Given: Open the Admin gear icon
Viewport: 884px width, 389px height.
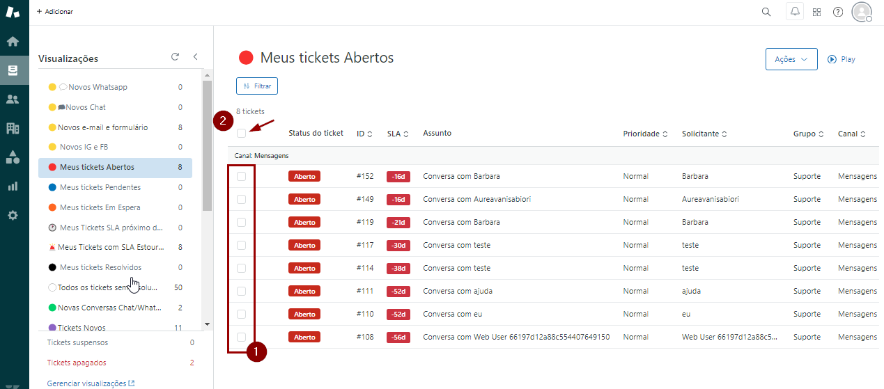Looking at the screenshot, I should pos(13,215).
